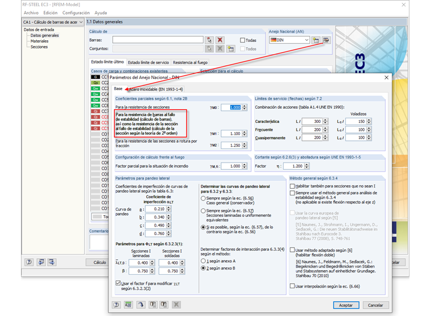This screenshot has width=431, height=316.
Task: Open new National Annex icon beside DIN dropdown
Action: coord(316,40)
